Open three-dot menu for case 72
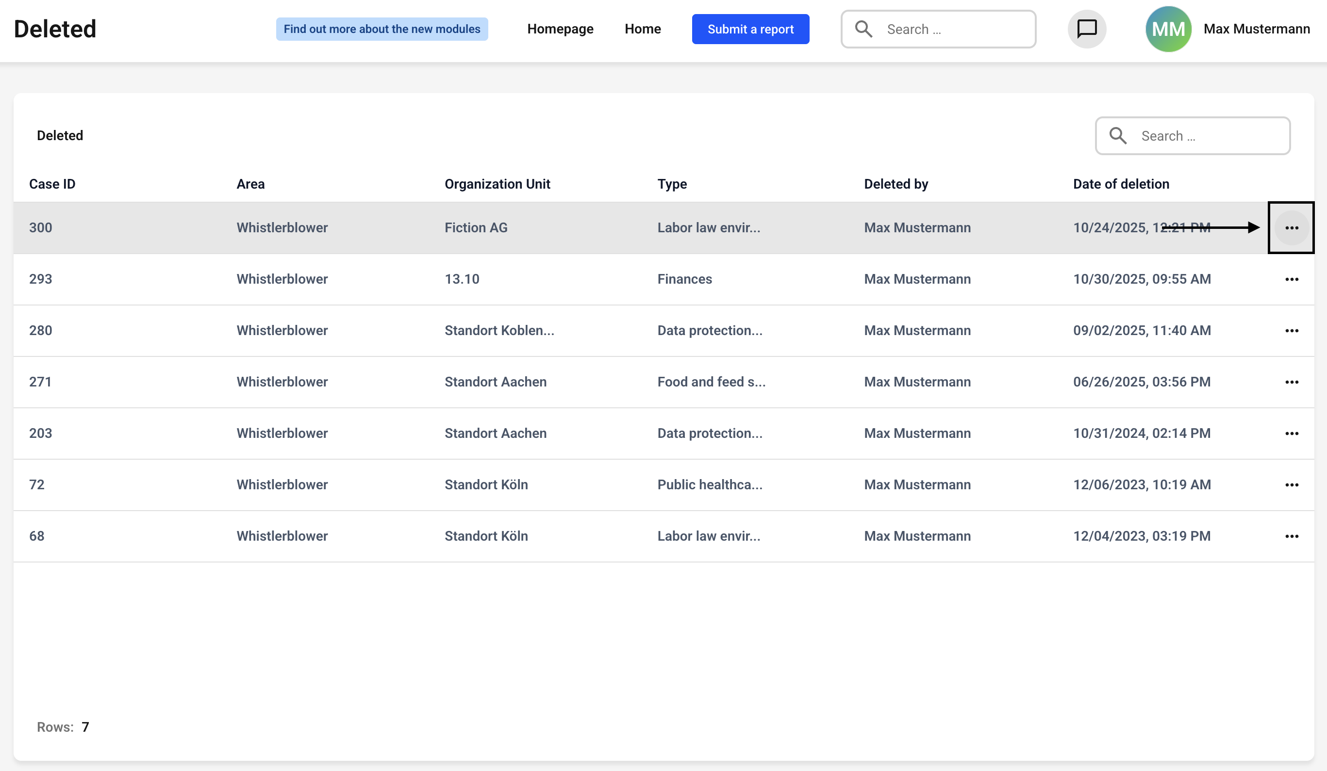1327x771 pixels. [x=1291, y=485]
